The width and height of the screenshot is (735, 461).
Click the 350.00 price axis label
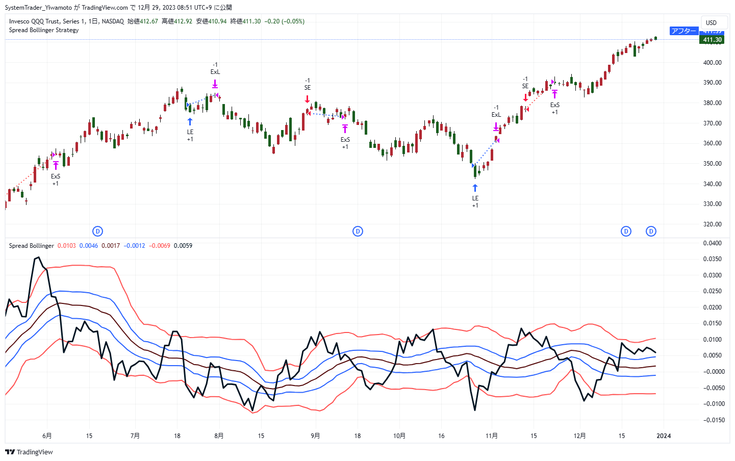[x=712, y=164]
